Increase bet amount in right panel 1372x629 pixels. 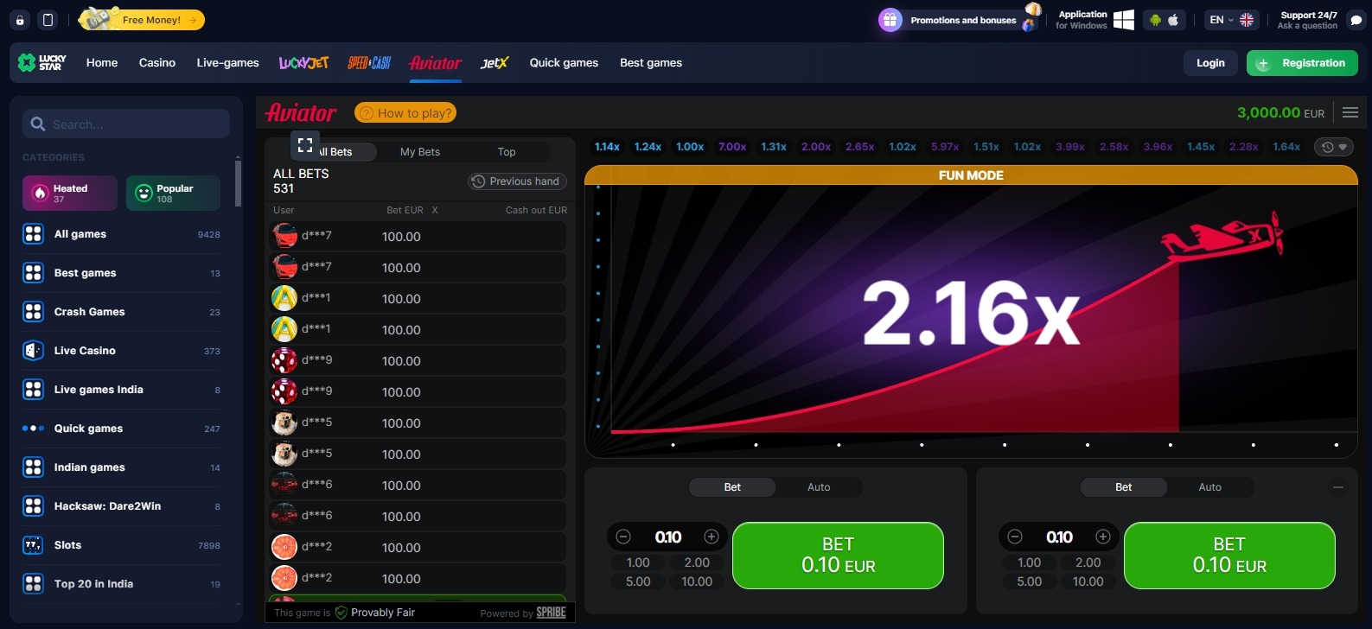tap(1103, 537)
